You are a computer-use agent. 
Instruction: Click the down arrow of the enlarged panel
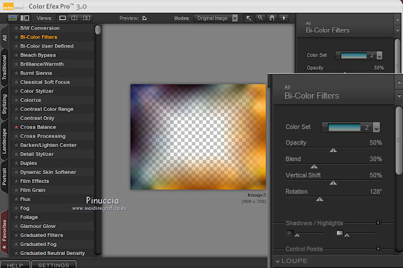399,96
